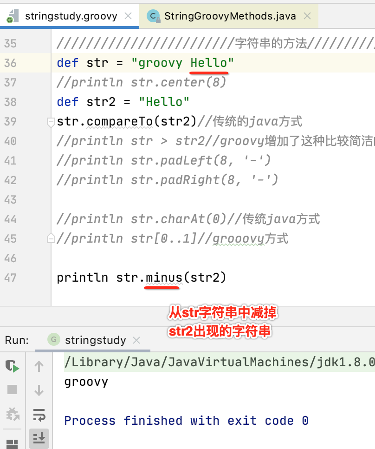Collapse the code fold marker at line 39
The image size is (375, 449).
click(51, 122)
